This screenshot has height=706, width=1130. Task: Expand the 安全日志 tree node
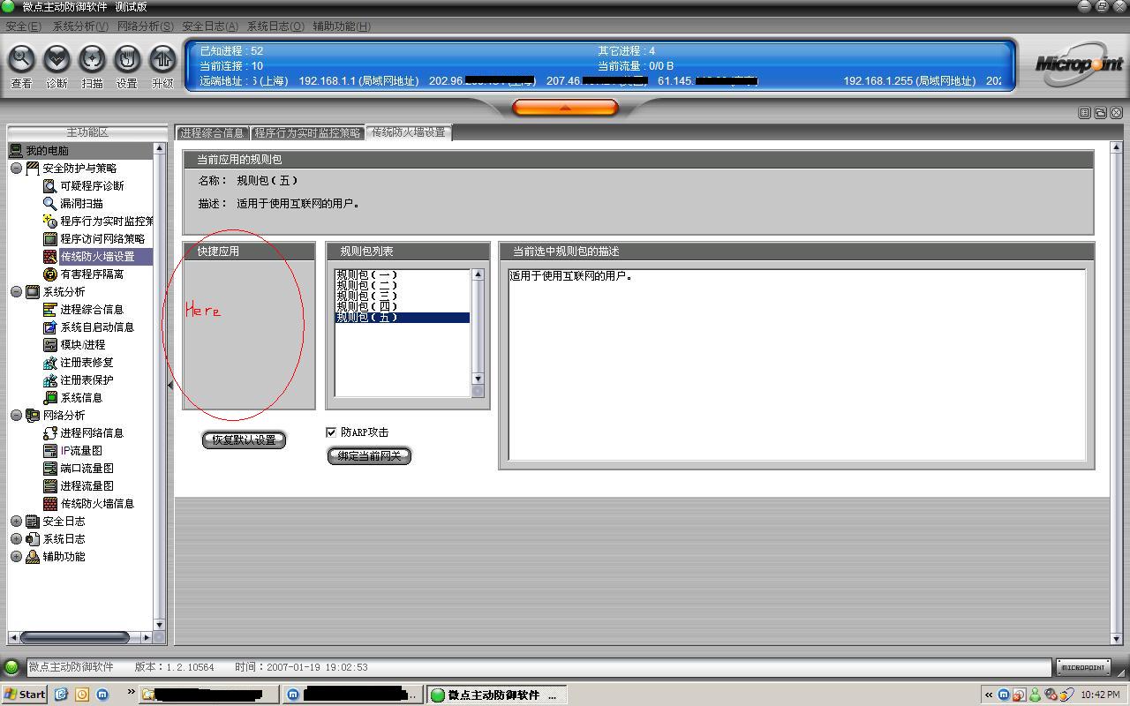[x=16, y=522]
